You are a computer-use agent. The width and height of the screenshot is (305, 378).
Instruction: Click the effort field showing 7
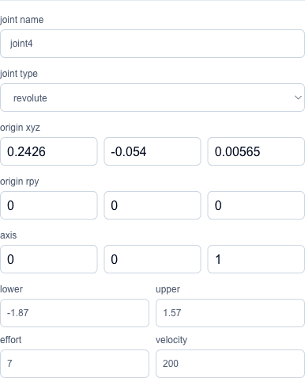point(74,364)
